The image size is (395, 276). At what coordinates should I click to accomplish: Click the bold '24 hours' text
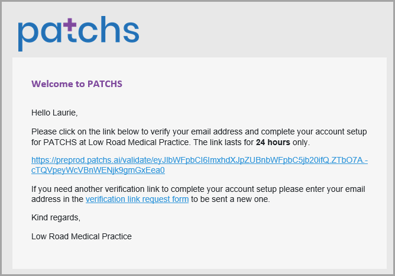point(273,142)
